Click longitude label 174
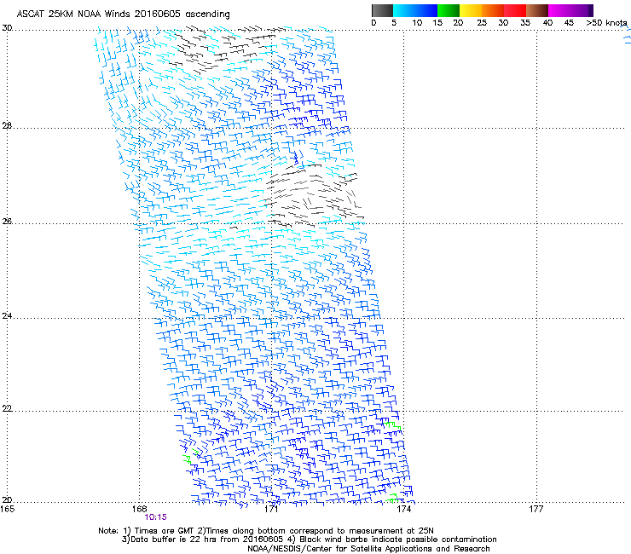631x554 pixels. [403, 509]
